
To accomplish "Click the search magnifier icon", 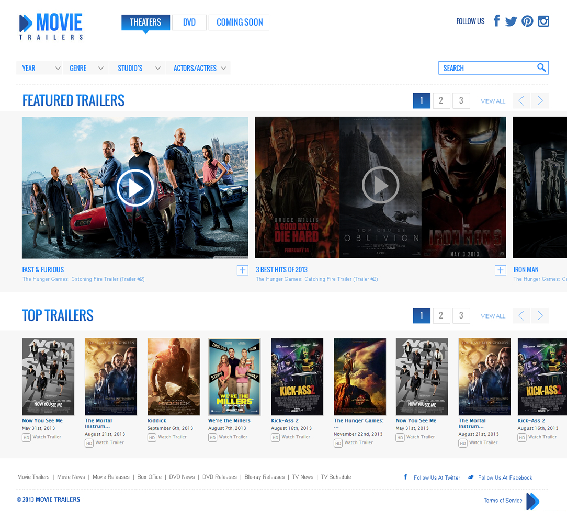I will [541, 67].
